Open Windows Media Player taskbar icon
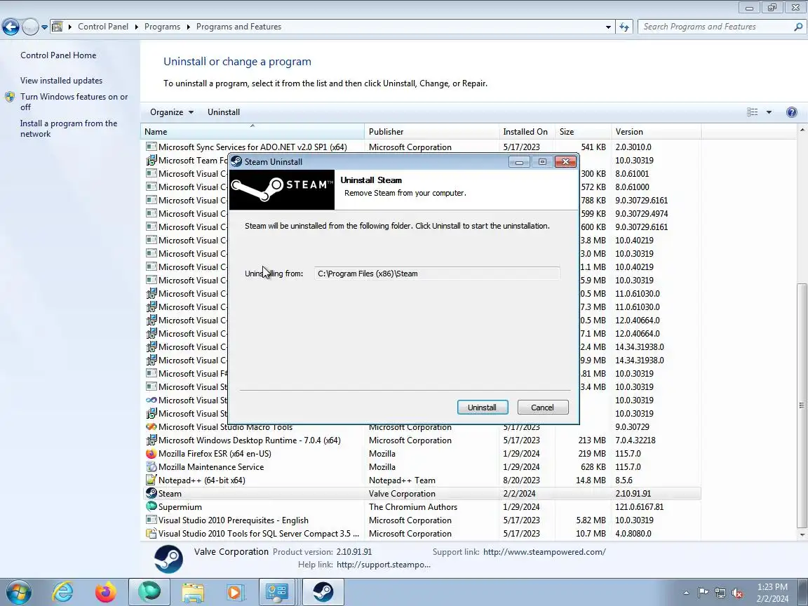This screenshot has height=606, width=808. point(235,592)
